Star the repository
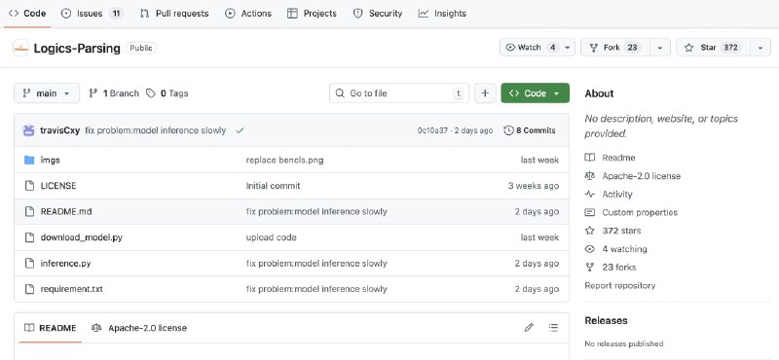This screenshot has height=360, width=779. pos(713,47)
